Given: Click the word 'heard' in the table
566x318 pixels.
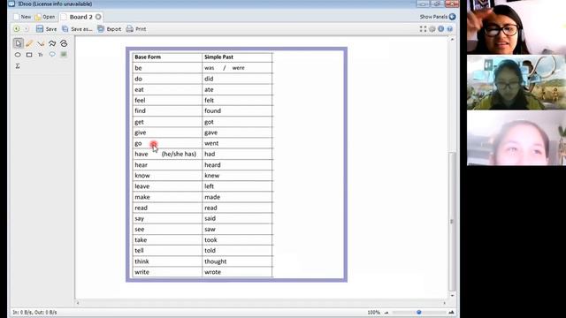Looking at the screenshot, I should (212, 165).
